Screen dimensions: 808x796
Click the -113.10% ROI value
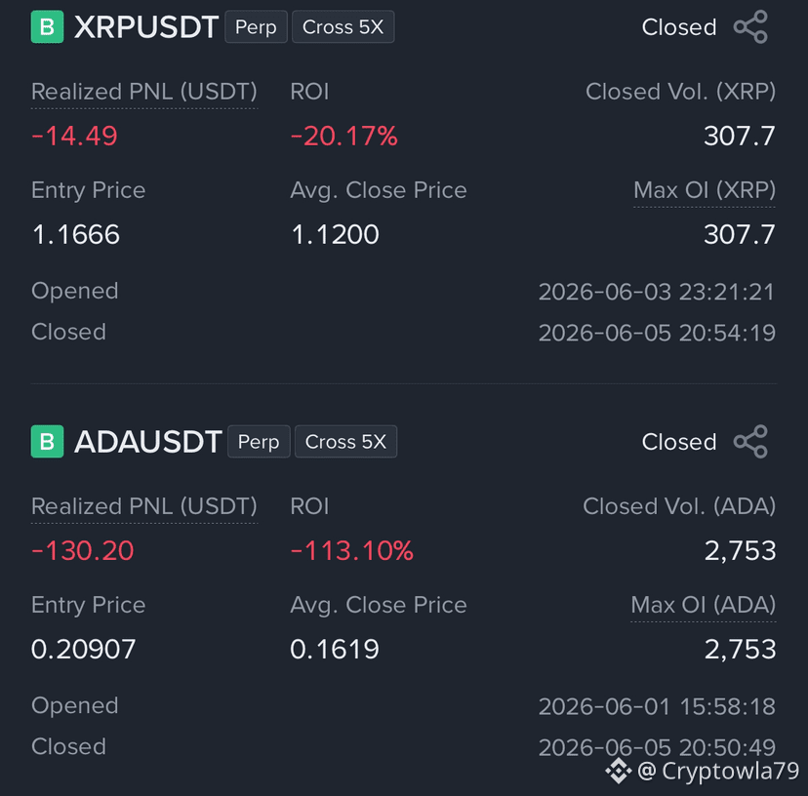(352, 551)
